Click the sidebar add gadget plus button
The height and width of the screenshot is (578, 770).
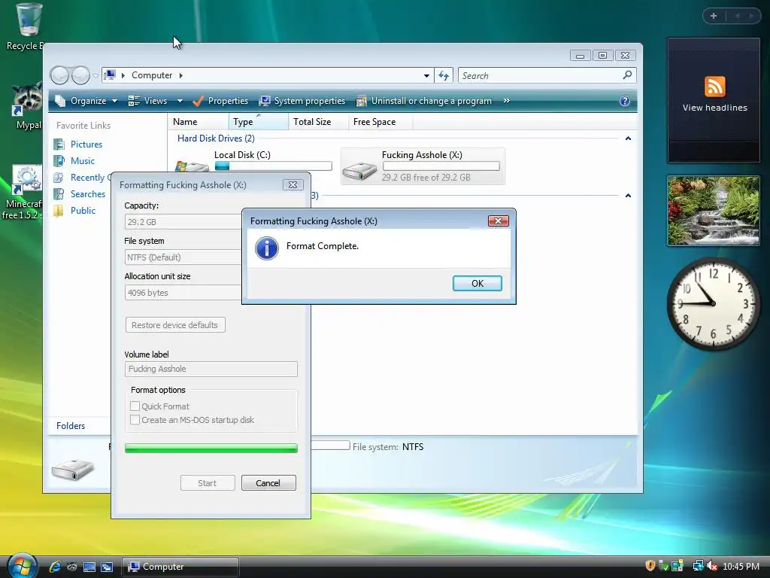(714, 16)
